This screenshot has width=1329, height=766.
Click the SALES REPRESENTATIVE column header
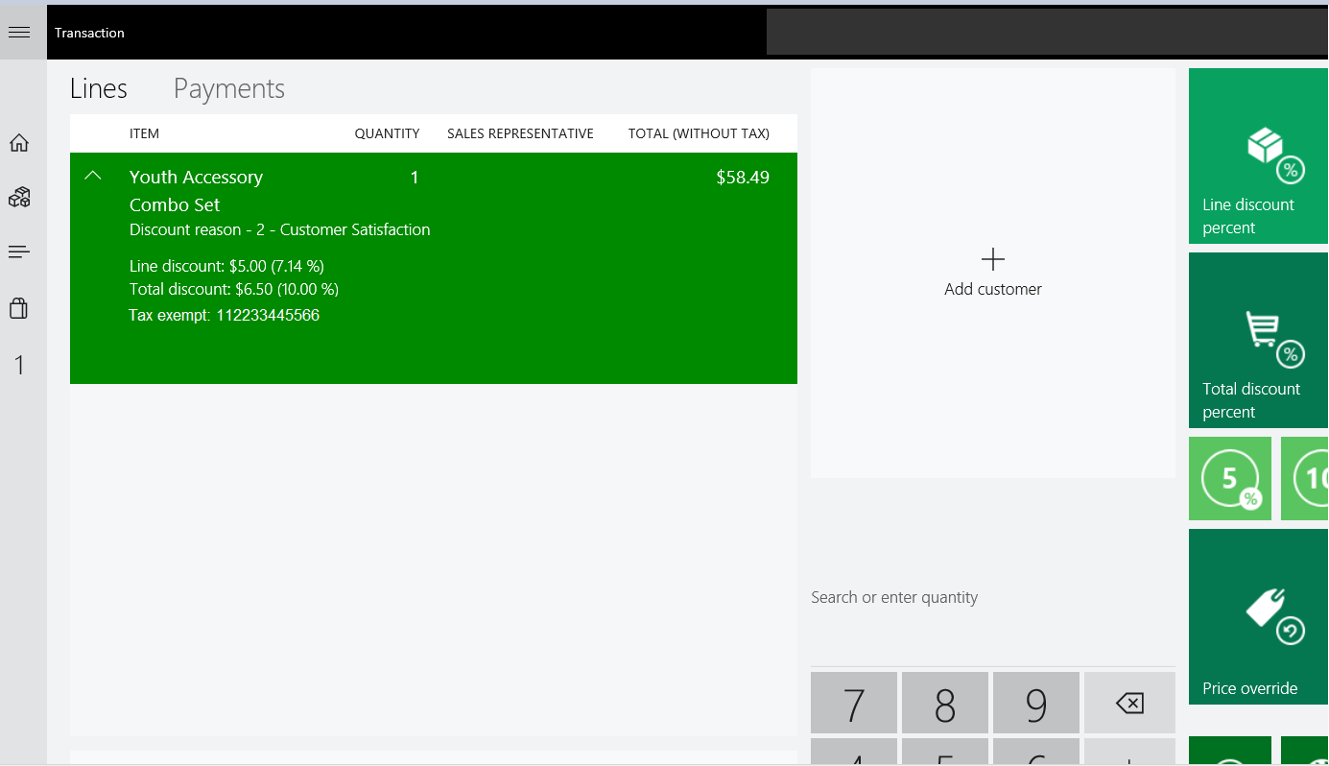520,133
